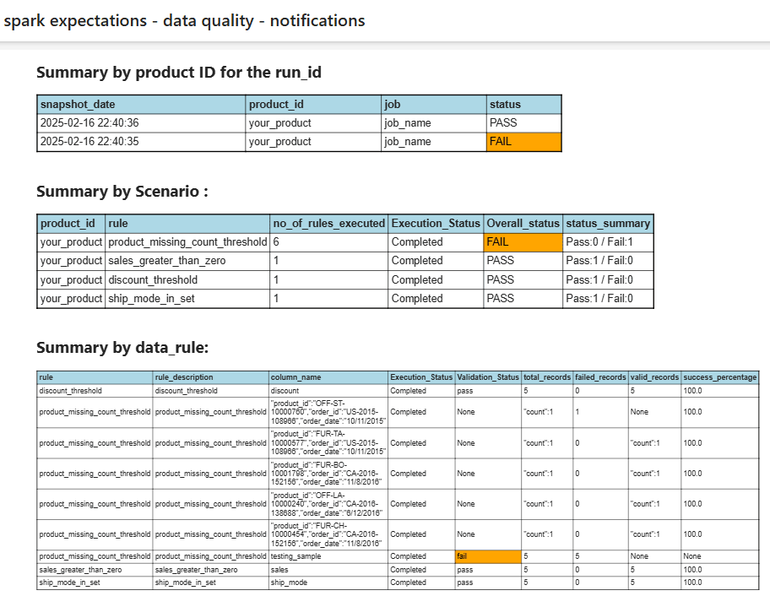
Task: Click the orange fail Validation_Status cell in data_rule table
Action: click(x=488, y=556)
